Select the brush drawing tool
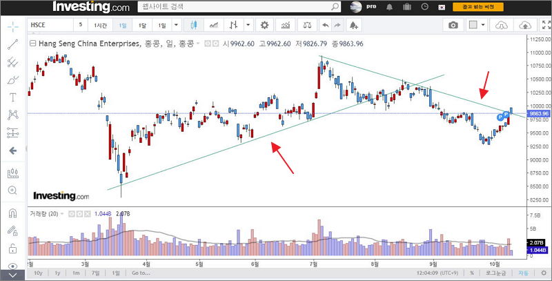 [x=12, y=80]
